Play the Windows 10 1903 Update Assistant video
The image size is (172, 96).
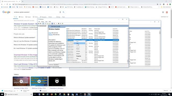click(39, 81)
